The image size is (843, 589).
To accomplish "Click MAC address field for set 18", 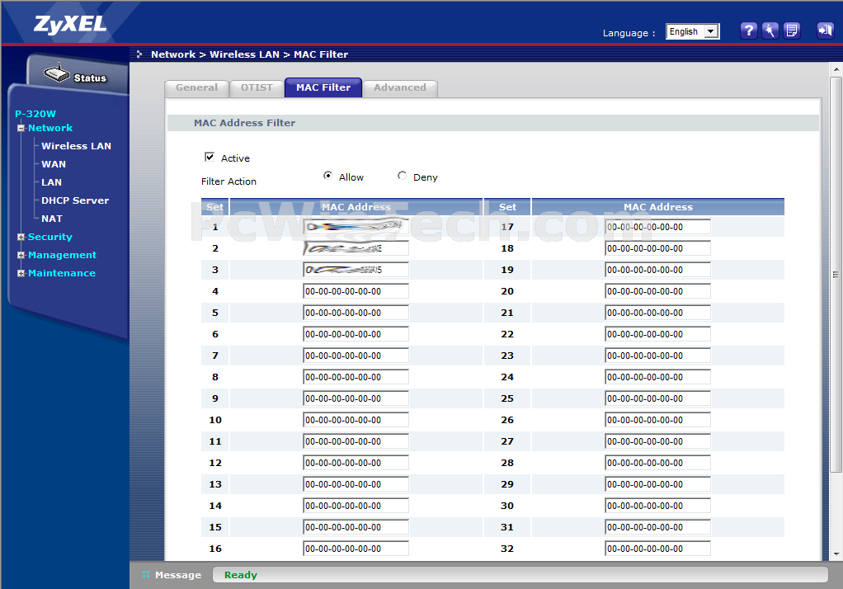I will click(x=657, y=248).
